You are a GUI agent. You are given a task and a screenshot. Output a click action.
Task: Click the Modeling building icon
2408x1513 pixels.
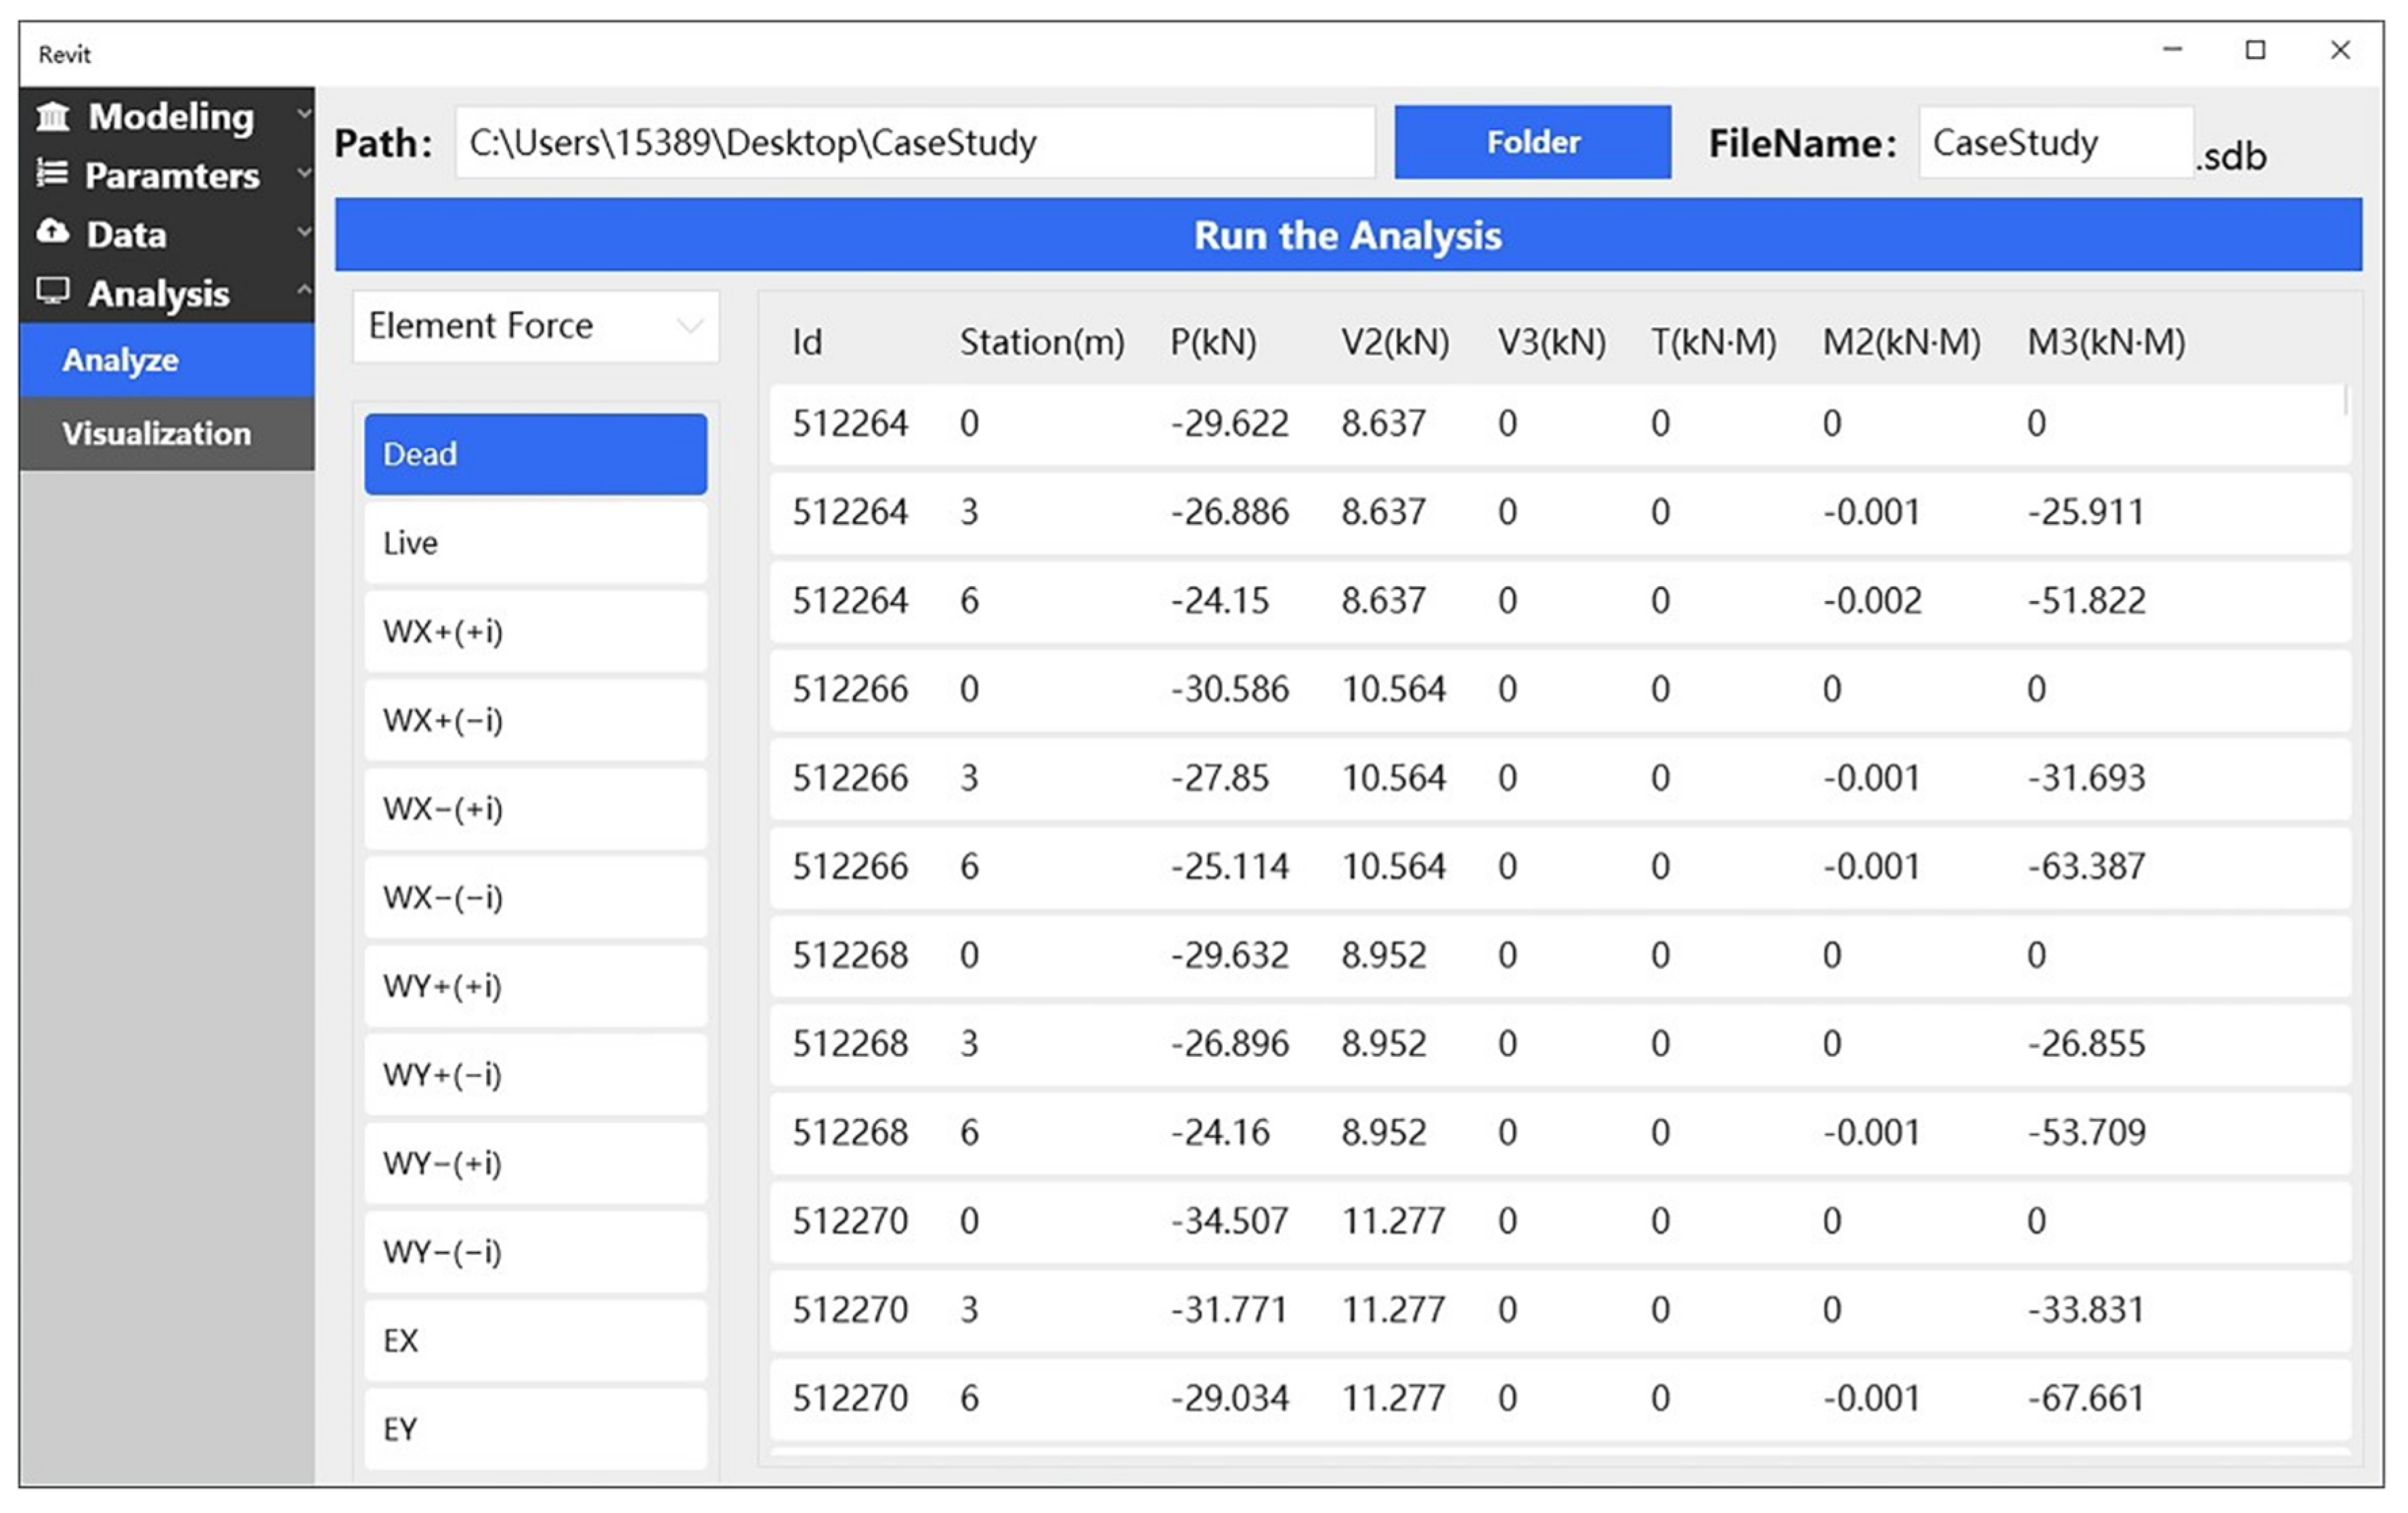click(x=52, y=117)
